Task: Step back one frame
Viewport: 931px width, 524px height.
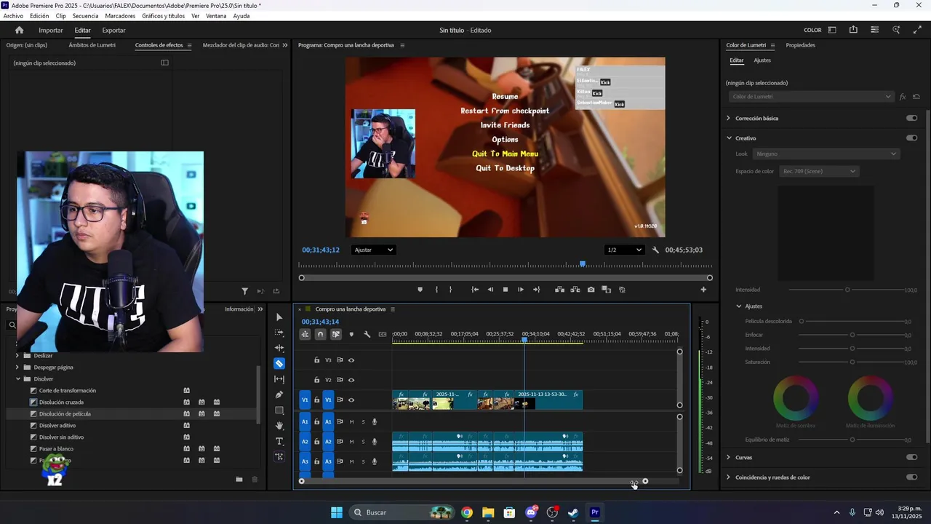Action: (x=490, y=290)
